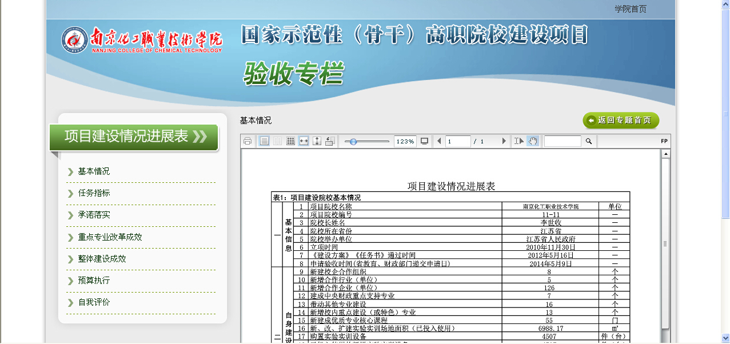Viewport: 730px width, 344px height.
Task: Activate the hand pan tool
Action: pyautogui.click(x=532, y=141)
